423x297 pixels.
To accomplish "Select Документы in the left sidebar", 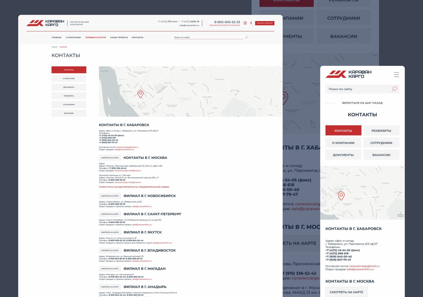I will (69, 87).
